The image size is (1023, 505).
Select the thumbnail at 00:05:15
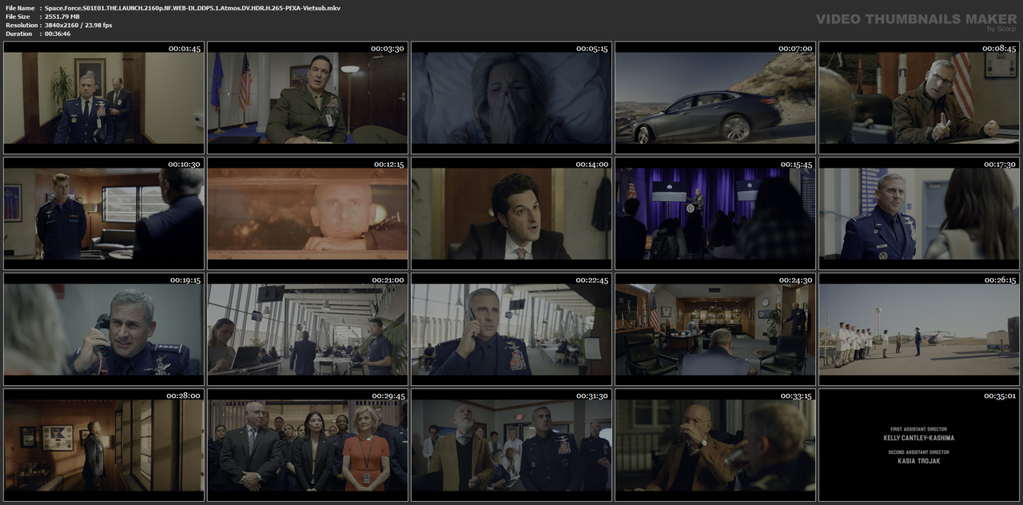pos(511,97)
